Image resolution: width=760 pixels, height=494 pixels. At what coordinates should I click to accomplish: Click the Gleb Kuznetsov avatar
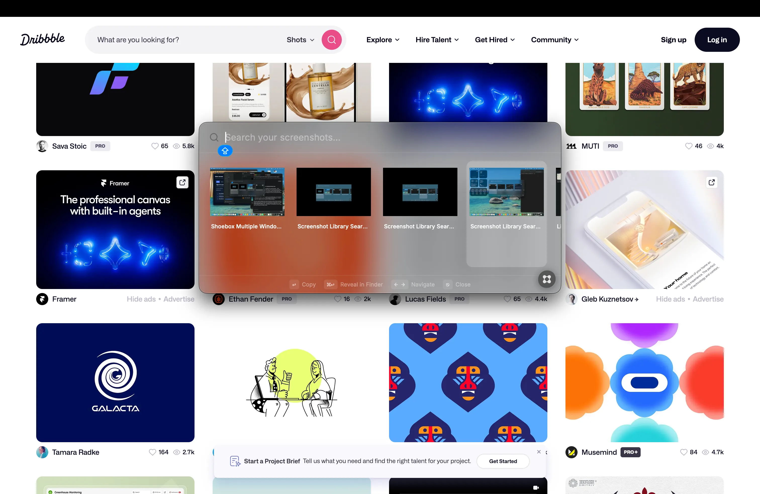click(571, 299)
